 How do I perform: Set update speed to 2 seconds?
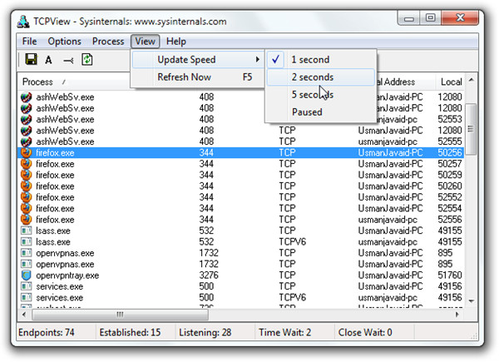click(x=321, y=77)
